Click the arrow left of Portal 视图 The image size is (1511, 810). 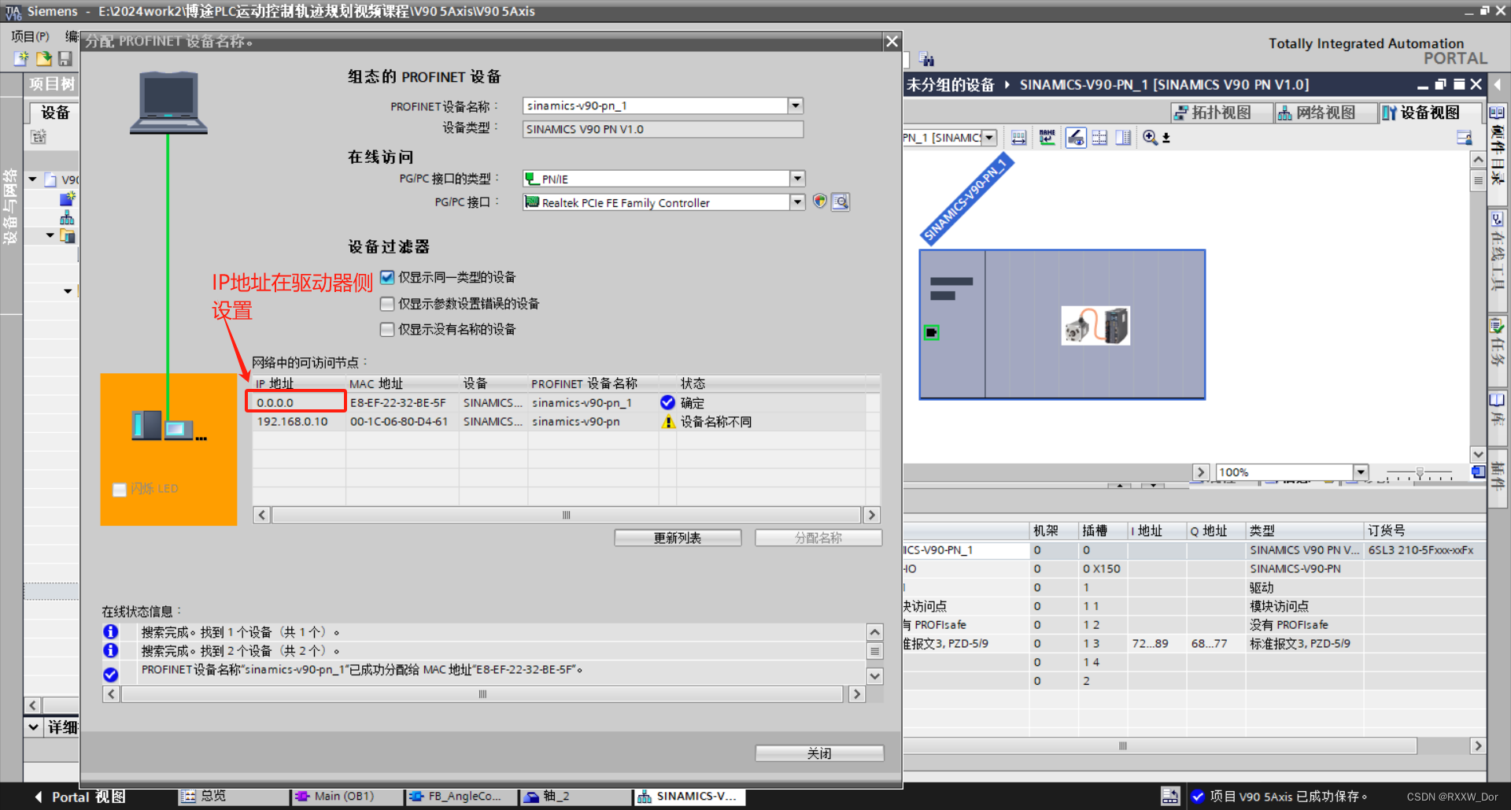38,797
